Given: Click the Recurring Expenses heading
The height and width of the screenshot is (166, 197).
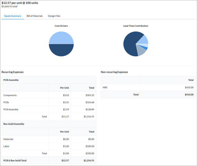Looking at the screenshot, I should 12,72.
